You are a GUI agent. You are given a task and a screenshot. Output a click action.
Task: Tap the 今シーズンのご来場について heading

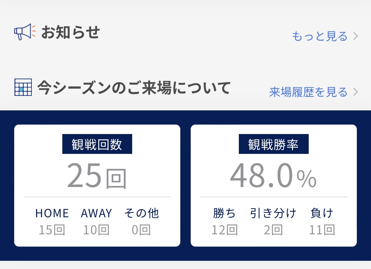(134, 88)
